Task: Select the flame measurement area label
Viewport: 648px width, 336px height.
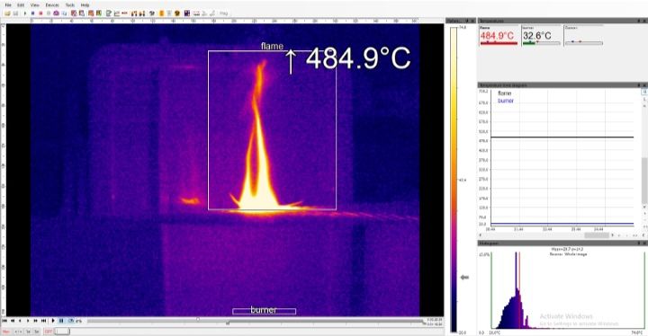Action: click(272, 46)
